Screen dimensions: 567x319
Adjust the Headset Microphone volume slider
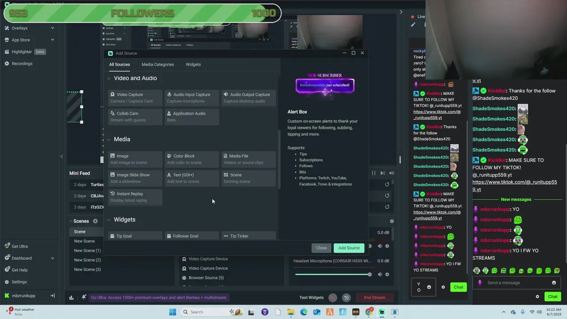332,274
